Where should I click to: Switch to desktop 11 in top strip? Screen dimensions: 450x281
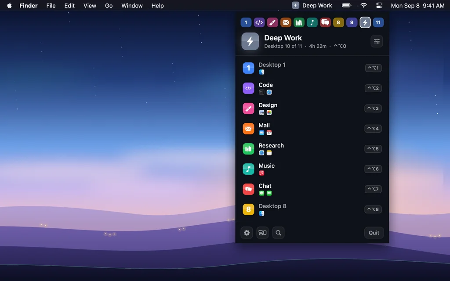pyautogui.click(x=378, y=22)
